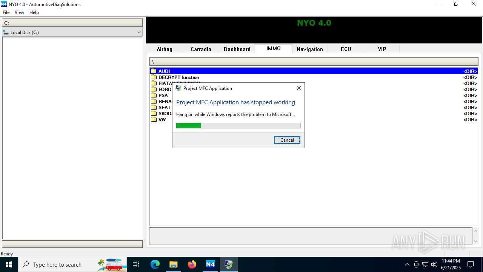This screenshot has height=272, width=483.
Task: Open the Help menu
Action: tap(34, 12)
